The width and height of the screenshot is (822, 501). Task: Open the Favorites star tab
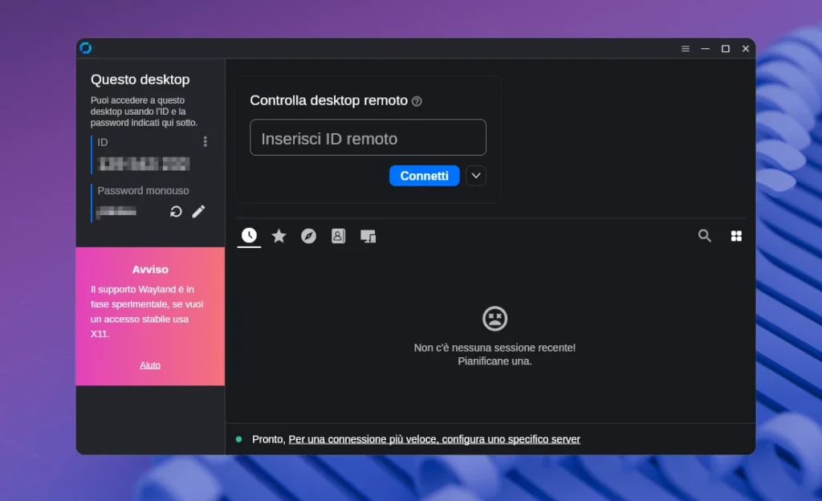coord(279,235)
